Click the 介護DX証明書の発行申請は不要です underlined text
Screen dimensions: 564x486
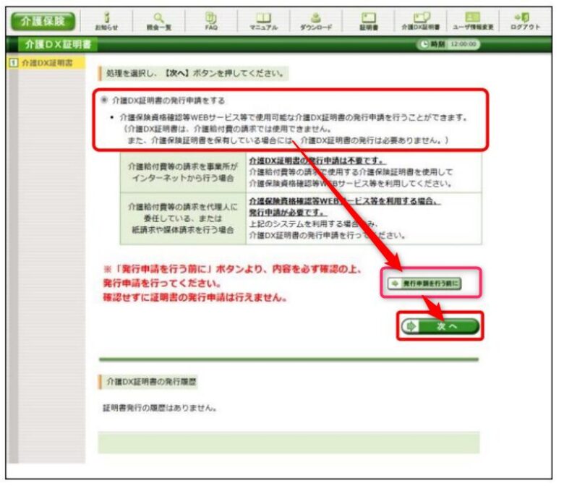[x=317, y=160]
